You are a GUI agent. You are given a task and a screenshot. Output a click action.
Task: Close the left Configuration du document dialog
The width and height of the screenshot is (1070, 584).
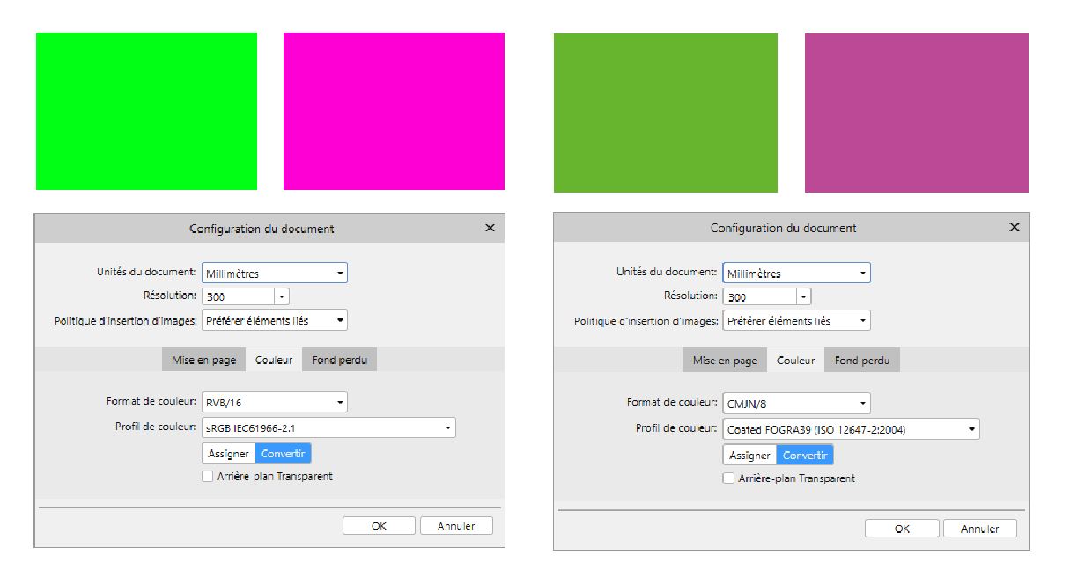pyautogui.click(x=491, y=228)
